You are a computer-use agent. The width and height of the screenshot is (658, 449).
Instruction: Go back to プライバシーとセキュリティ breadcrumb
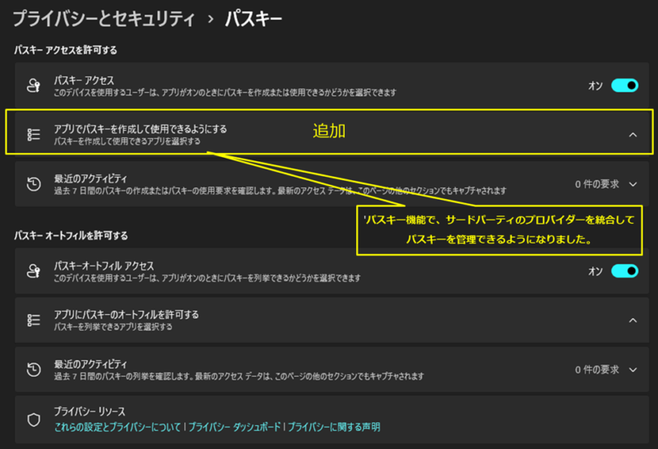(106, 18)
